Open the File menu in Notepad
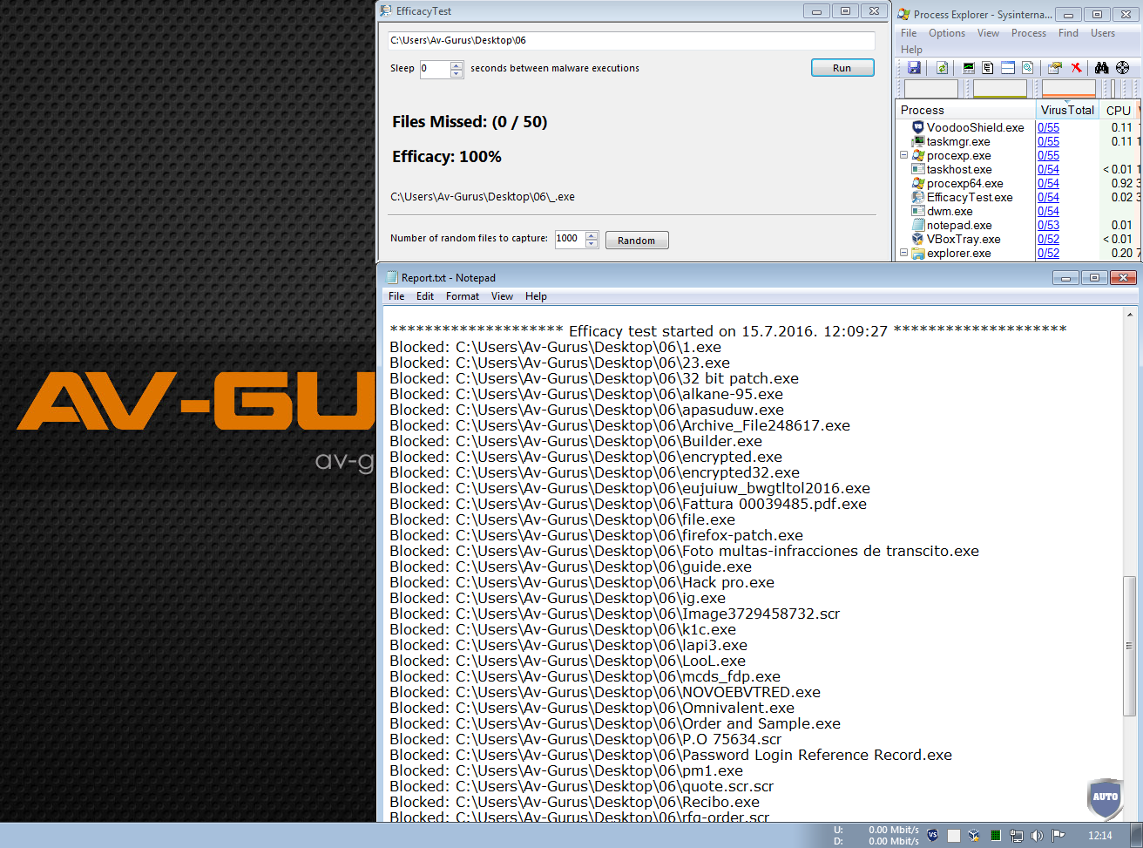Image resolution: width=1143 pixels, height=848 pixels. pyautogui.click(x=396, y=296)
